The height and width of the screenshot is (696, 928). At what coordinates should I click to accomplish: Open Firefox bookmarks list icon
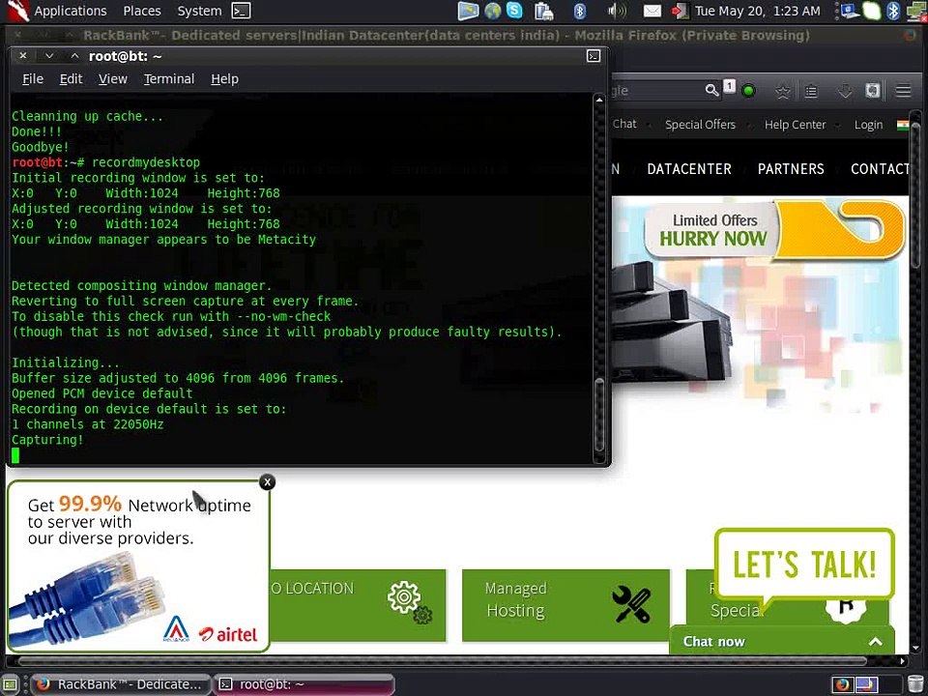click(811, 91)
